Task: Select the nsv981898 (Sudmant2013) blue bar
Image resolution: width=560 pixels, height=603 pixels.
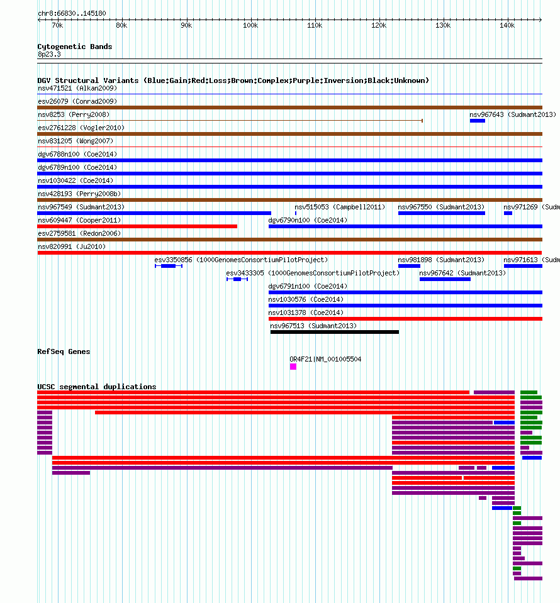Action: 409,266
